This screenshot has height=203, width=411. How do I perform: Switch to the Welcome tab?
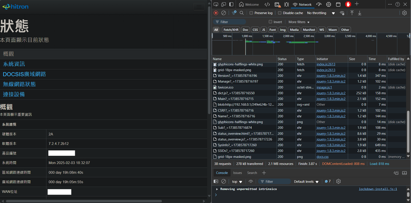(x=249, y=4)
